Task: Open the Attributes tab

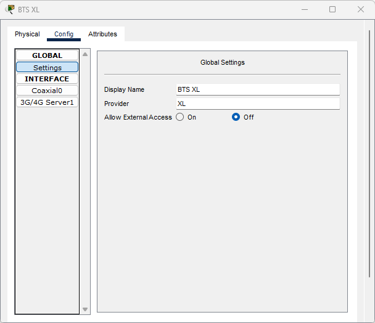Action: pos(102,34)
